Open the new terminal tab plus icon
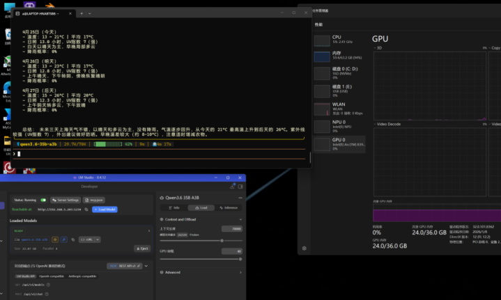This screenshot has height=300, width=501. 82,13
